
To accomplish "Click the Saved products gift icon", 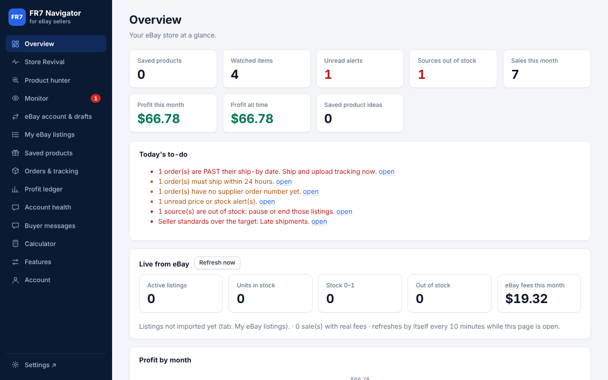I will 15,153.
